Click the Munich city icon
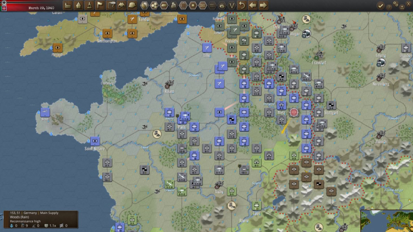This screenshot has height=232, width=413. pyautogui.click(x=380, y=135)
